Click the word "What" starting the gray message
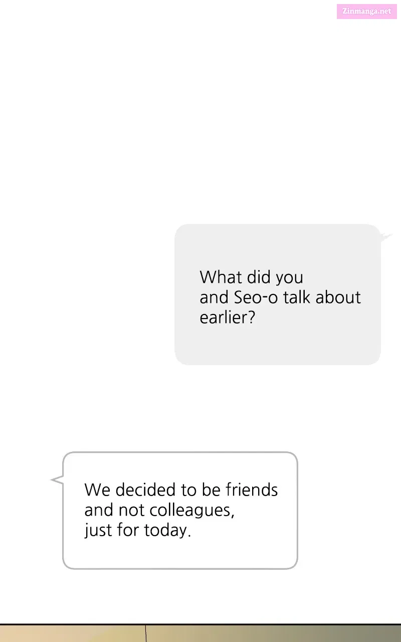401x642 pixels. 218,277
